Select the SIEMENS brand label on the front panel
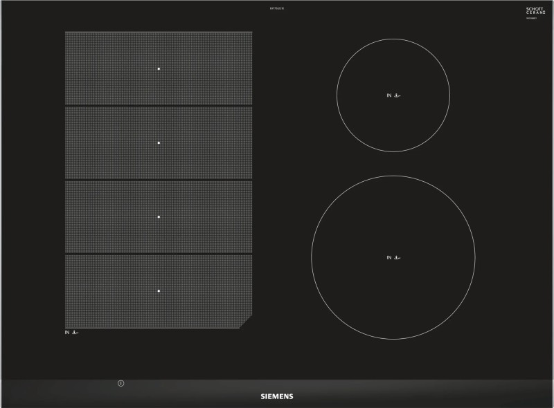Screen dimensions: 554x408 (x=276, y=394)
